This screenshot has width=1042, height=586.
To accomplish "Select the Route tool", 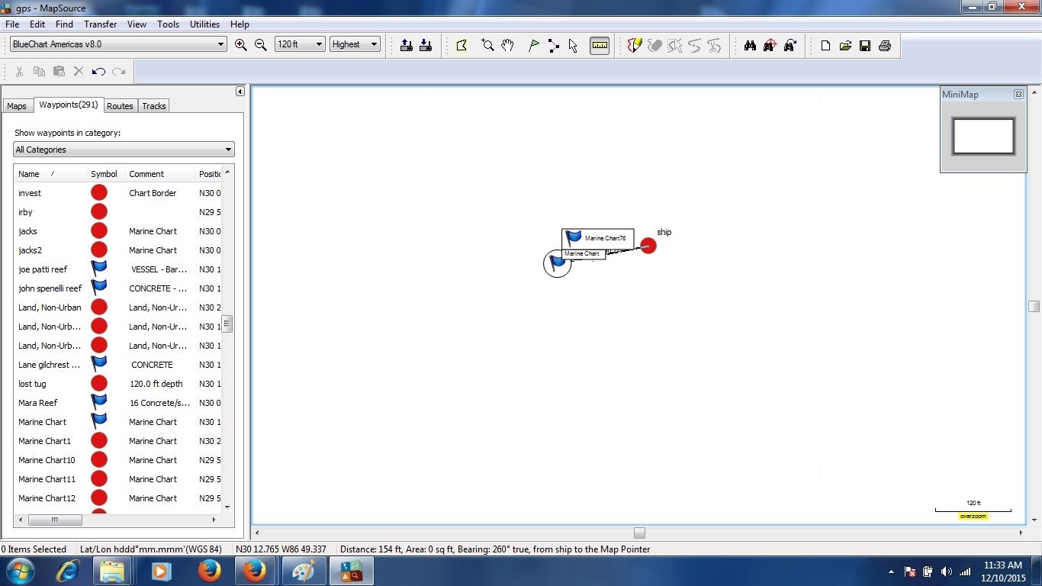I will click(554, 46).
